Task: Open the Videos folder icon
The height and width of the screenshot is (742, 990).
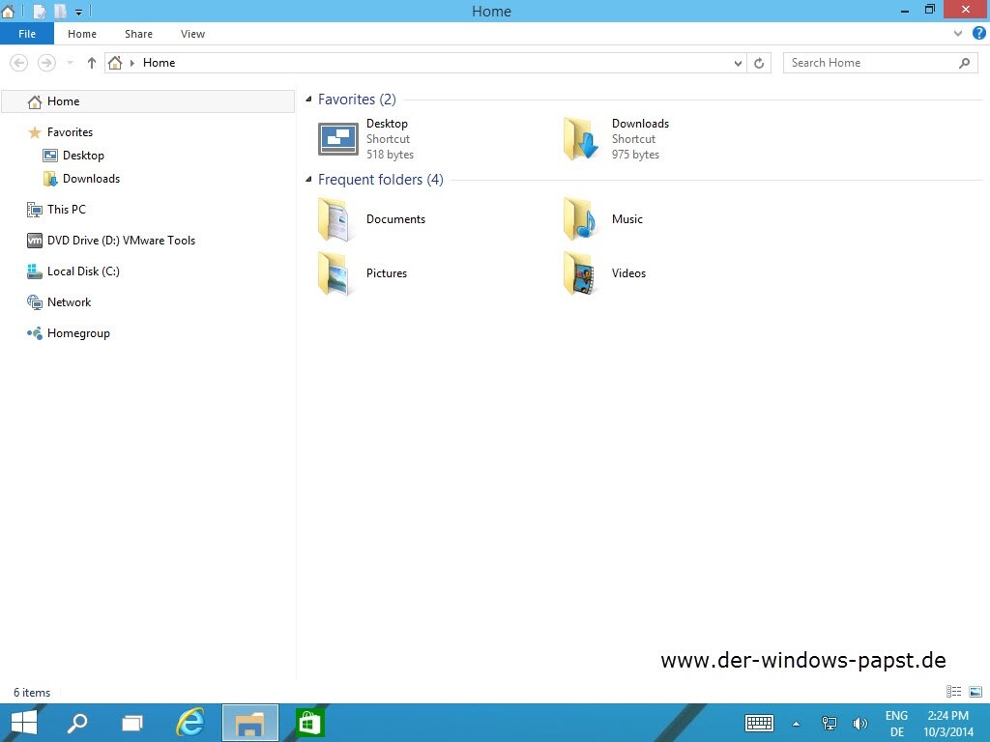Action: [580, 273]
